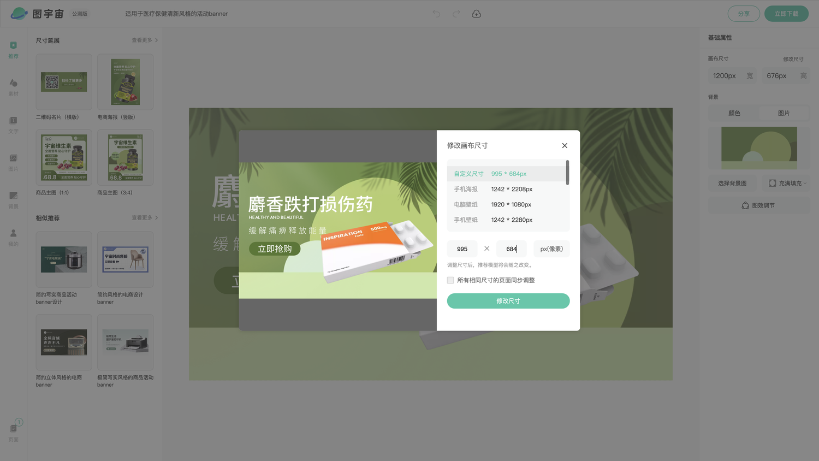Open the px(像素) unit dropdown
Image resolution: width=819 pixels, height=461 pixels.
tap(551, 249)
